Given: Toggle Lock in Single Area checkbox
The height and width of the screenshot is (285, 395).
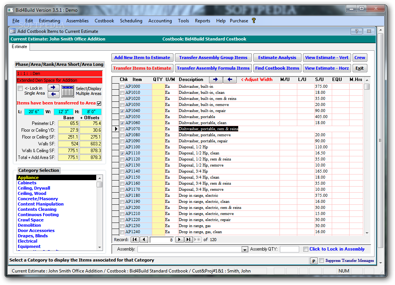Looking at the screenshot, I should click(x=20, y=88).
